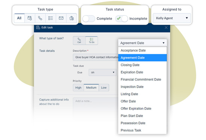Open the Assigned to Kelly Agent dropdown

coord(172,18)
